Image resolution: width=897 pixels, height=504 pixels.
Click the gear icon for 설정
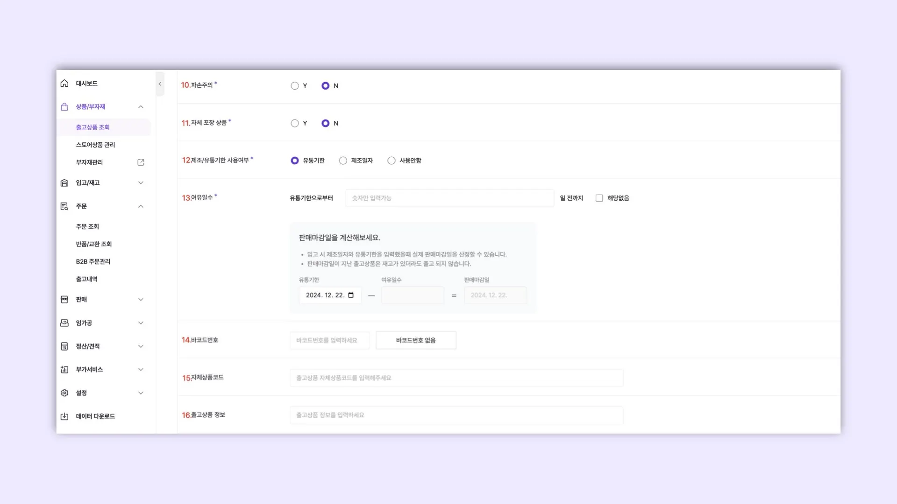64,393
